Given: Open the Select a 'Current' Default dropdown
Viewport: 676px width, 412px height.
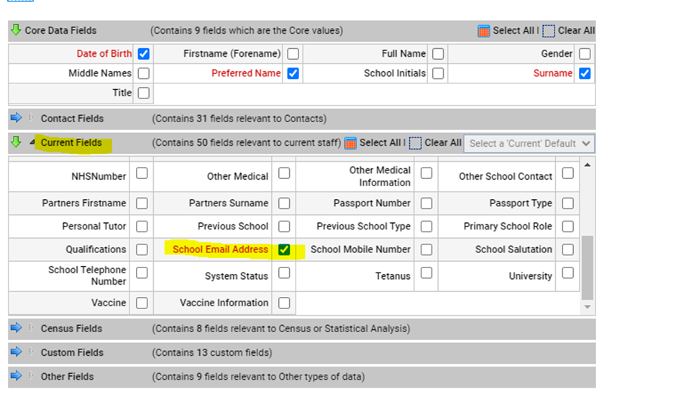Looking at the screenshot, I should (x=529, y=143).
